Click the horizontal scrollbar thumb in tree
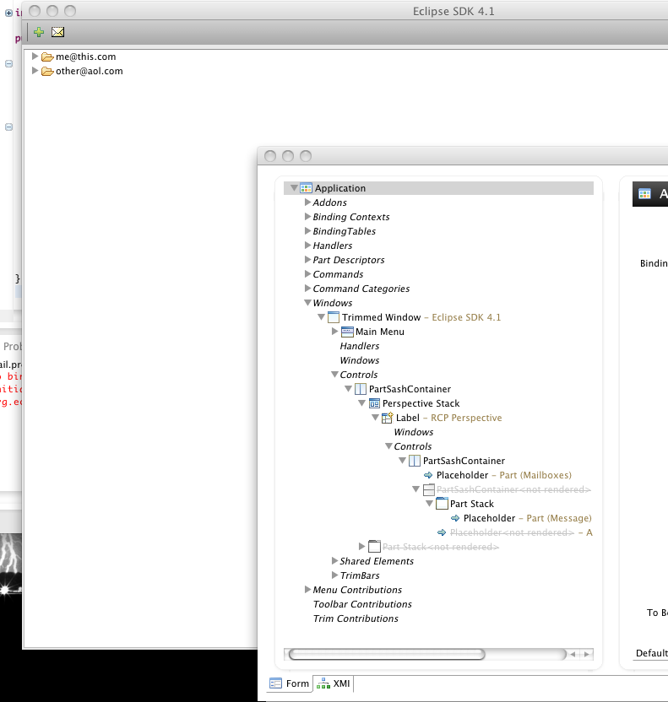This screenshot has height=702, width=668. 387,654
